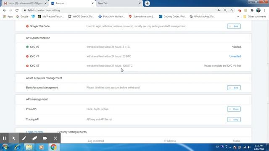
Task: Open WHOIS Search bookmark
Action: (81, 16)
